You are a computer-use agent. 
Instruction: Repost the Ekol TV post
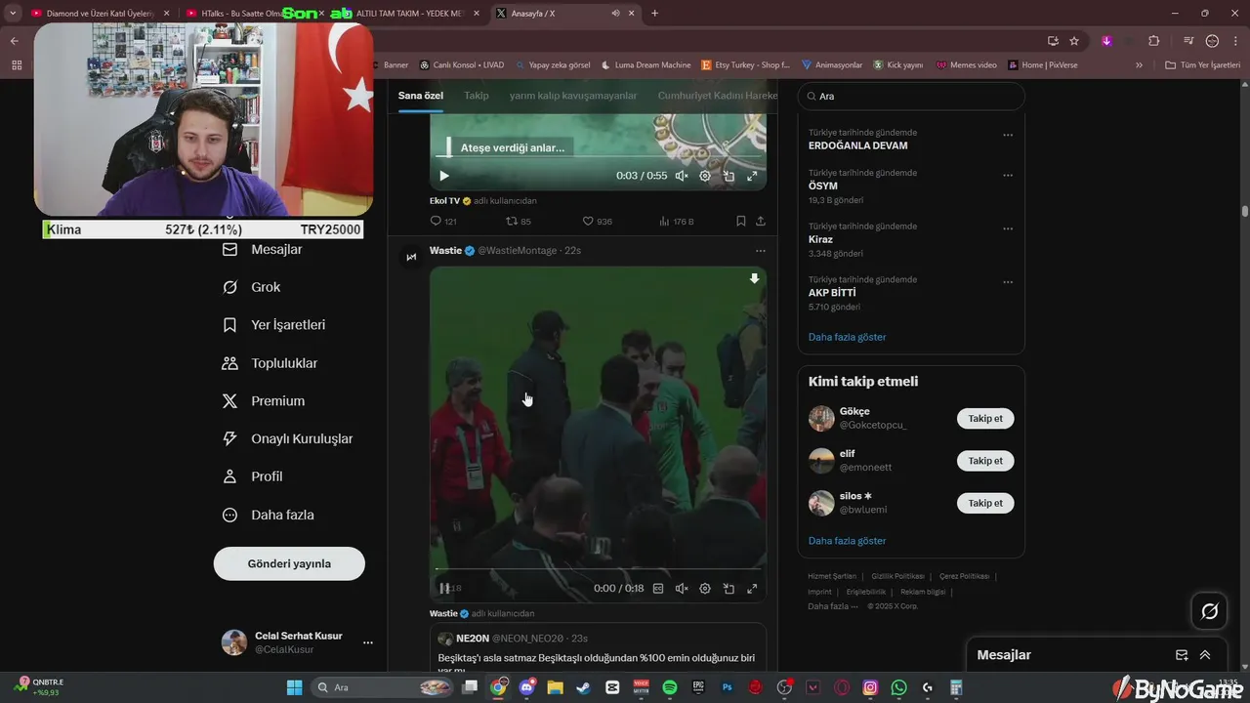[x=519, y=222]
